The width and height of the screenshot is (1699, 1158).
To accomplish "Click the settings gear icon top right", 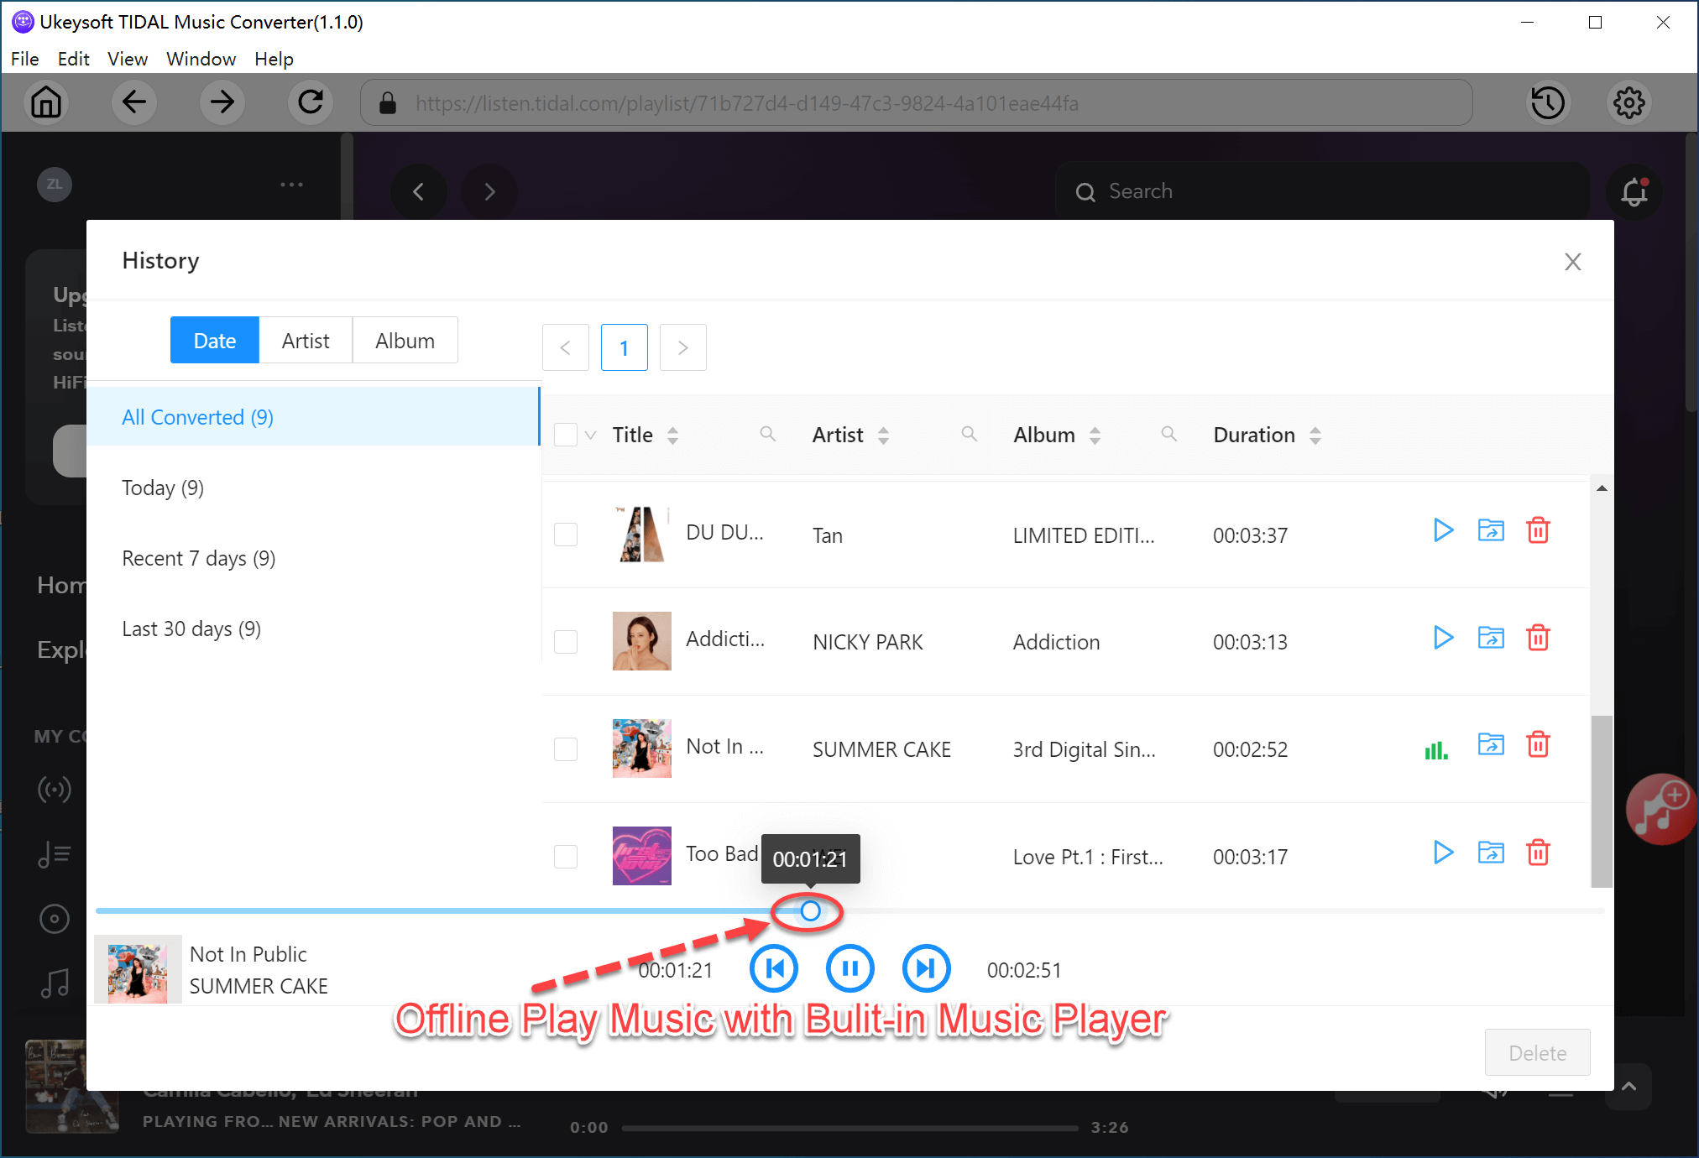I will coord(1630,103).
